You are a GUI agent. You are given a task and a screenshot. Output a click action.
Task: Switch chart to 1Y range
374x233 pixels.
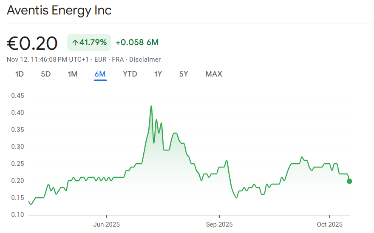click(158, 74)
